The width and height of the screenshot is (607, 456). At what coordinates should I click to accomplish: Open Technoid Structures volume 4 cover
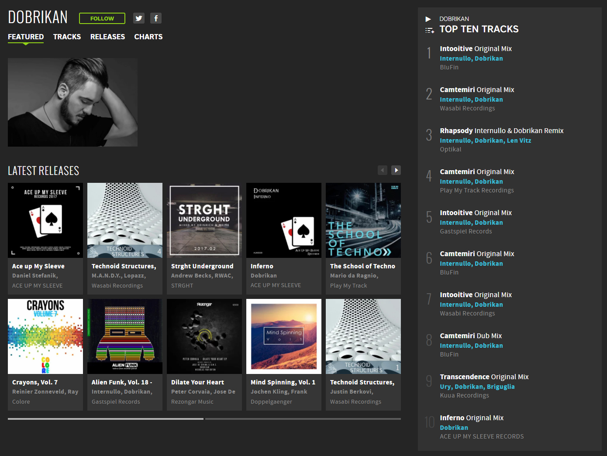[x=125, y=220]
